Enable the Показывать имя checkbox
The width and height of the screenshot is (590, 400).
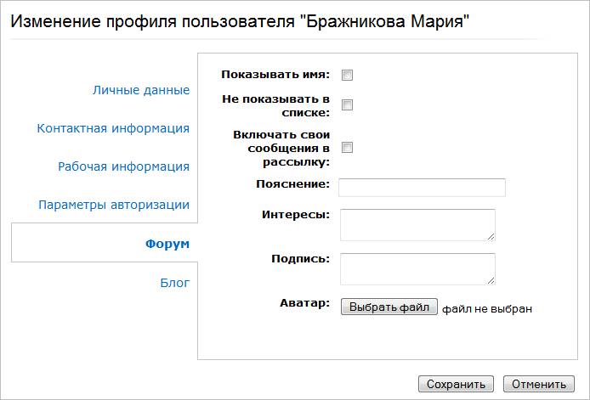pyautogui.click(x=347, y=75)
